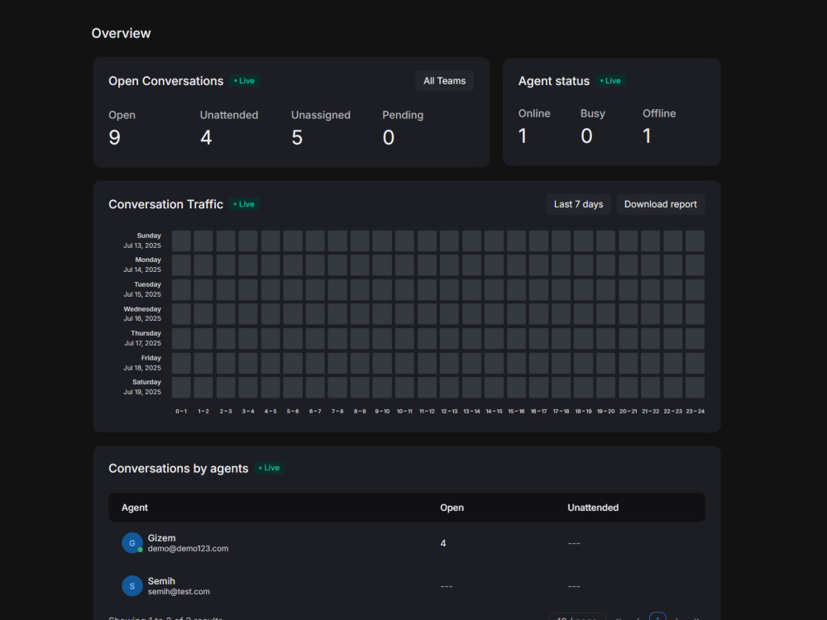Click the Thursday Jul 17 heatmap row label
The height and width of the screenshot is (620, 827).
pos(142,338)
